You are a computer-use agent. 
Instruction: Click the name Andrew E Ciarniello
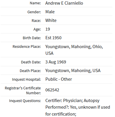[x=64, y=3]
